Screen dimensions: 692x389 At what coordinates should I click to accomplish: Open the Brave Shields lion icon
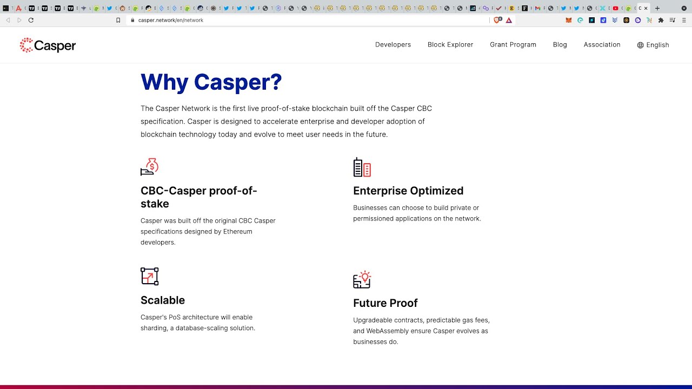(498, 20)
